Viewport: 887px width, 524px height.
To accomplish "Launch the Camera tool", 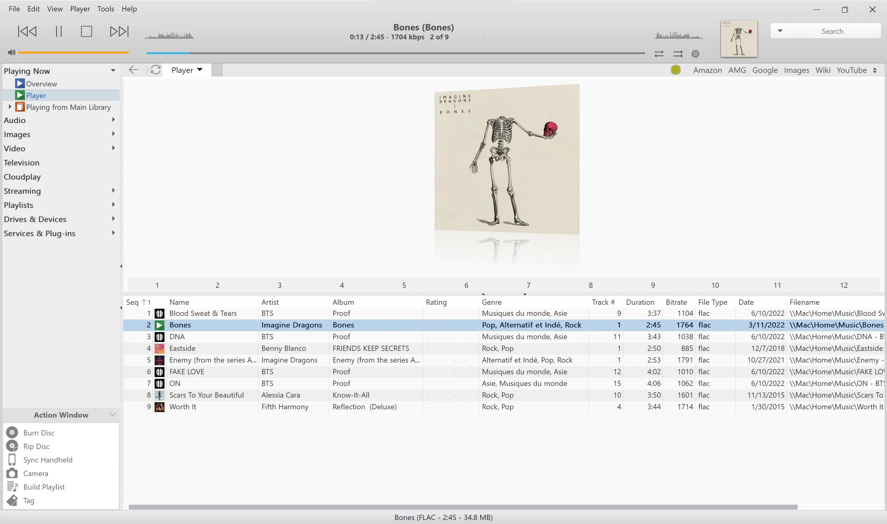I will [35, 473].
